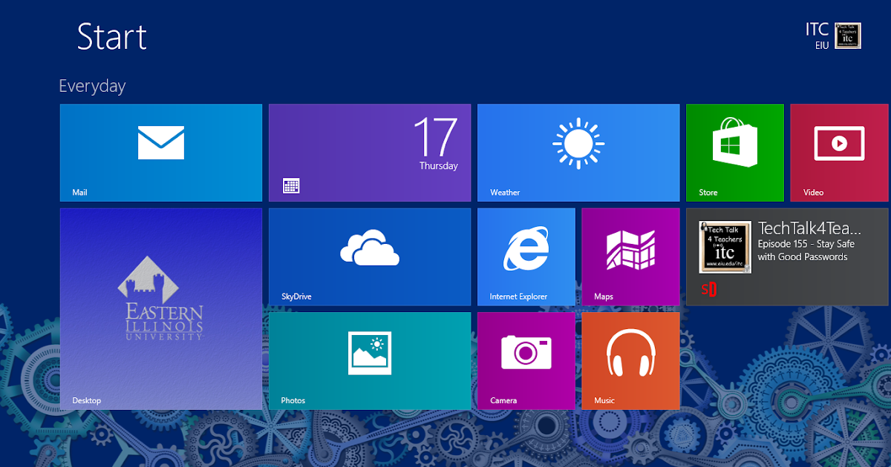The height and width of the screenshot is (467, 891).
Task: Click the ITC account profile picture
Action: (x=848, y=36)
